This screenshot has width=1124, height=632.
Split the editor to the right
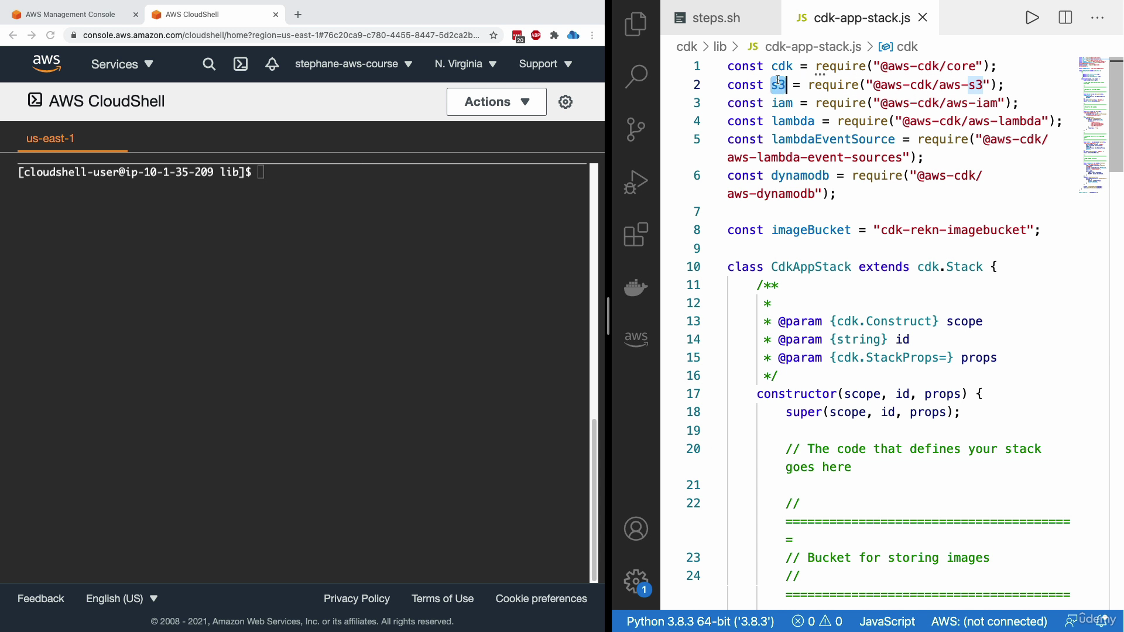[x=1065, y=18]
